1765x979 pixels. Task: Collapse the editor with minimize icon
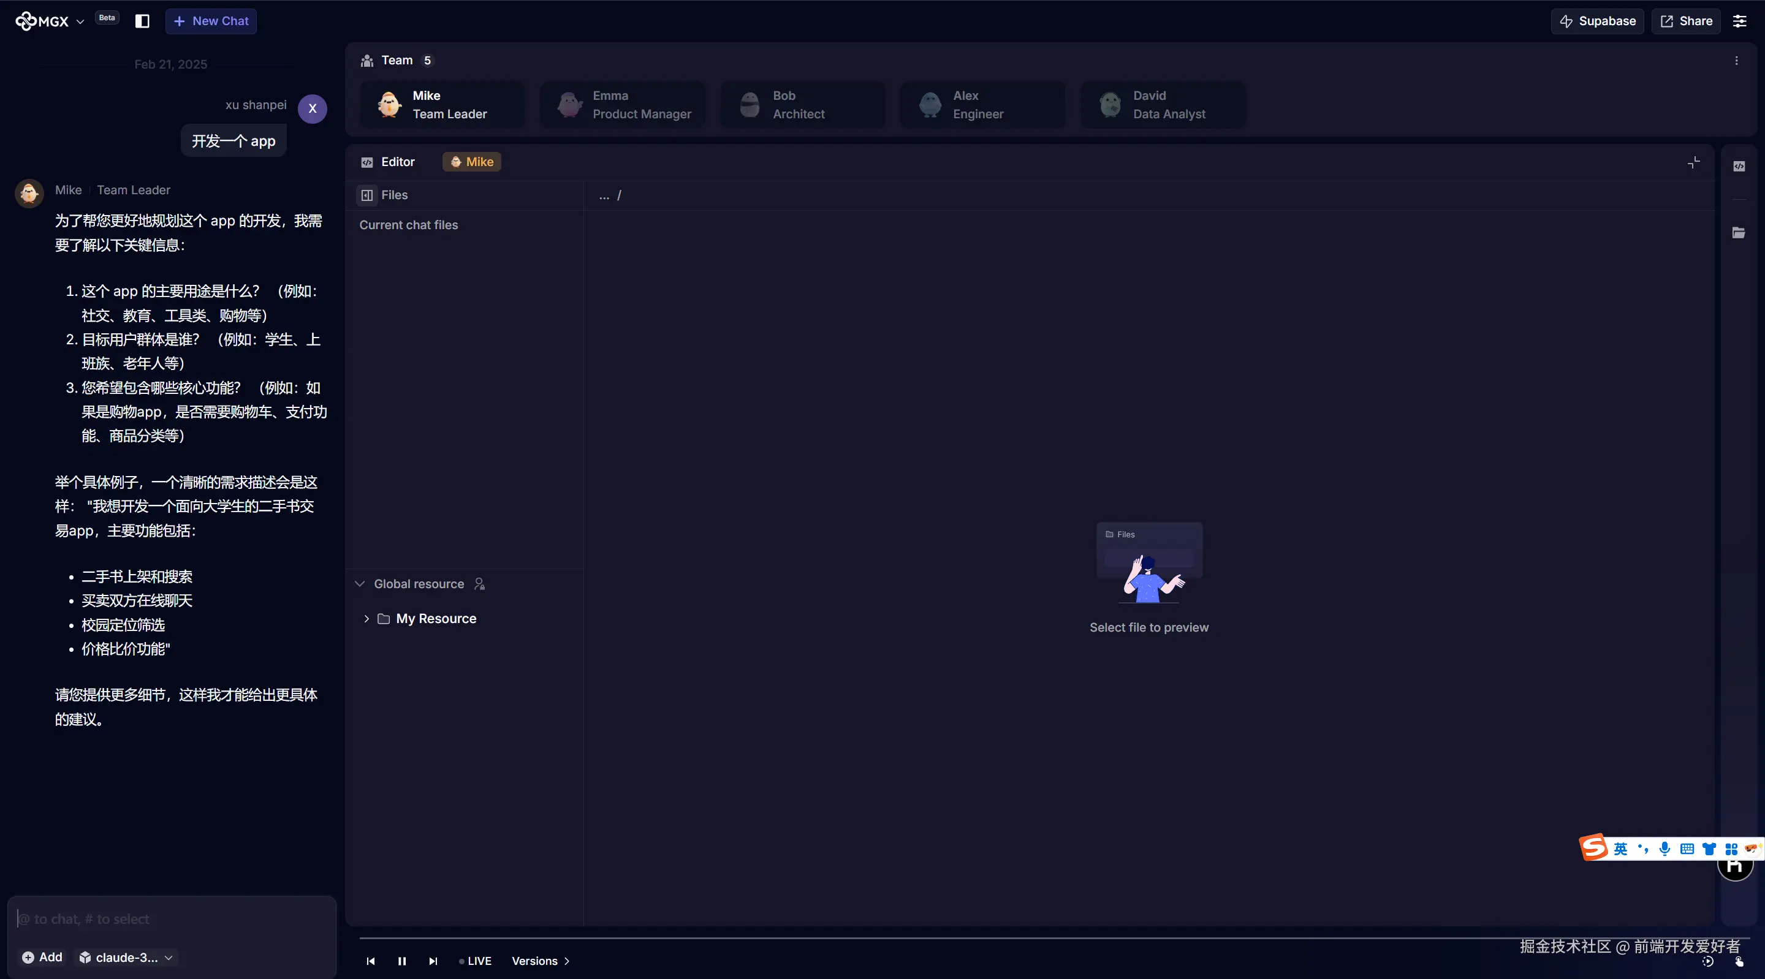tap(1693, 162)
